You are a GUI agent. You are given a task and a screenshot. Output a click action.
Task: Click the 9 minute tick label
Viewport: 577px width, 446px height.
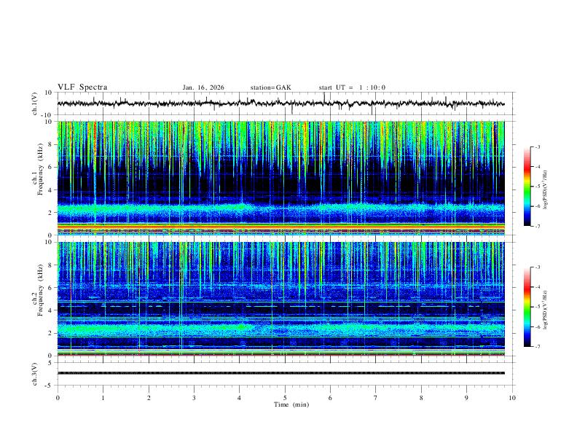click(x=466, y=398)
